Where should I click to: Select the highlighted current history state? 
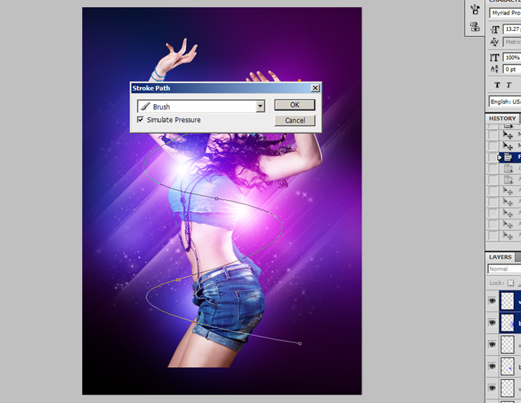pyautogui.click(x=510, y=157)
